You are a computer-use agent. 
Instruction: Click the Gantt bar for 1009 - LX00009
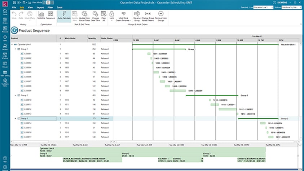coord(177,91)
